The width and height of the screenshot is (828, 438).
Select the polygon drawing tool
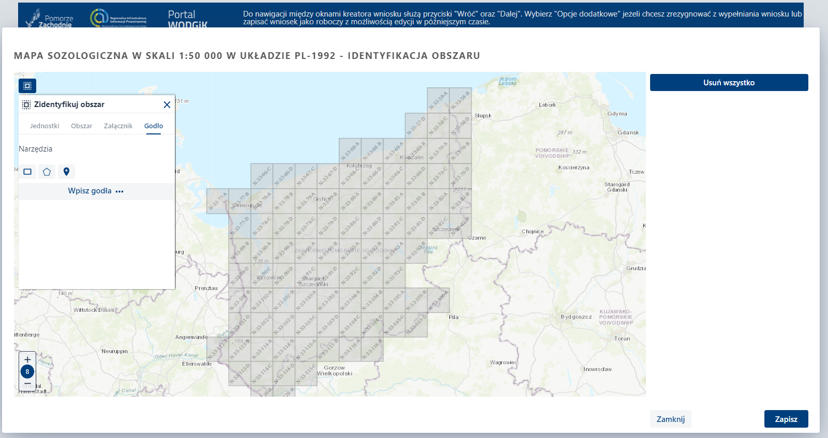(x=47, y=172)
